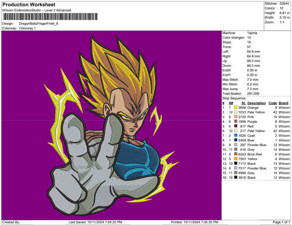292x225 pixels.
Task: Click the Brand column header
Action: [x=283, y=103]
